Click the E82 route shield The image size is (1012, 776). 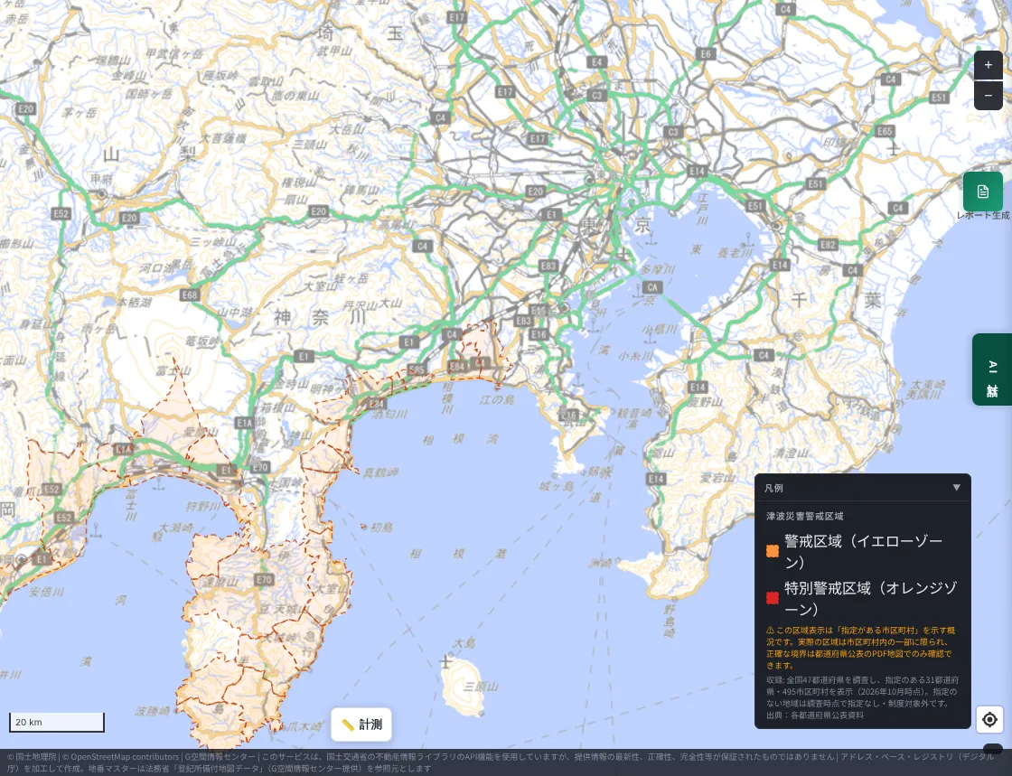coord(828,245)
